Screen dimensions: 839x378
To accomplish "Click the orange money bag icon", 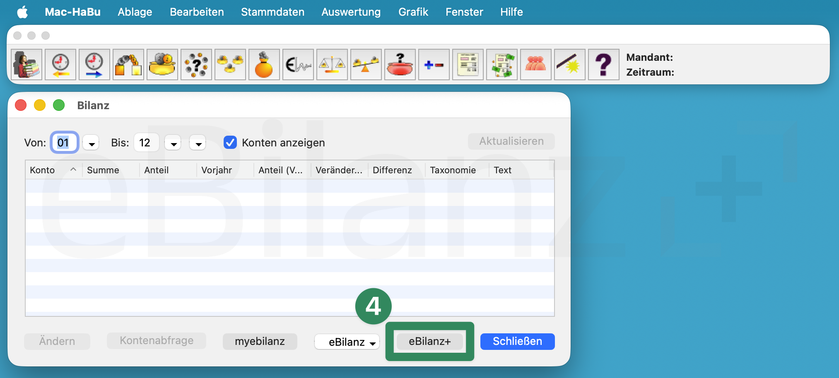I will (264, 65).
